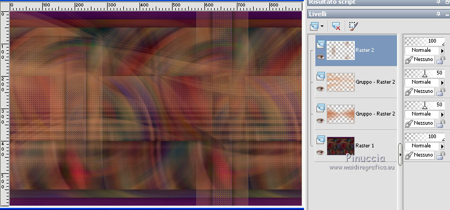This screenshot has width=450, height=210.
Task: Click the New Layer icon in the Livelli toolbar
Action: pyautogui.click(x=314, y=26)
